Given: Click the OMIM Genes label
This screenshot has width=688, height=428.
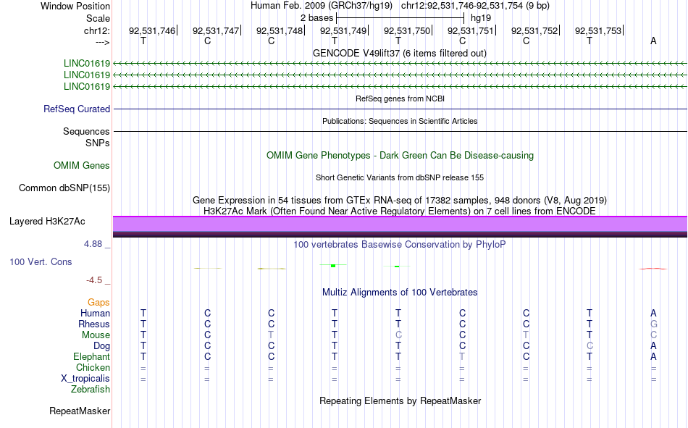Looking at the screenshot, I should pos(81,166).
